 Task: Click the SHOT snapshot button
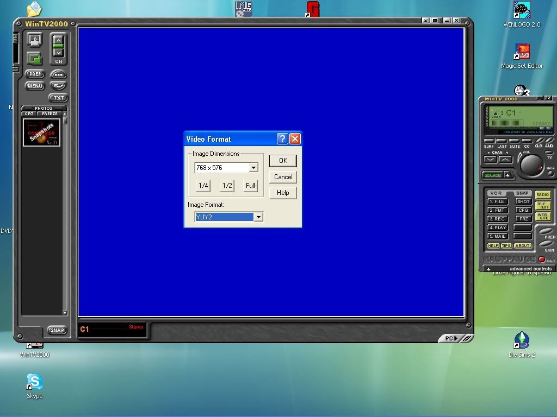(523, 201)
